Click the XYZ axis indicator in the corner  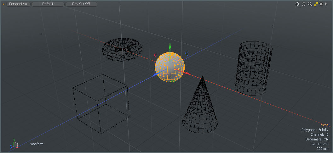pos(14,144)
